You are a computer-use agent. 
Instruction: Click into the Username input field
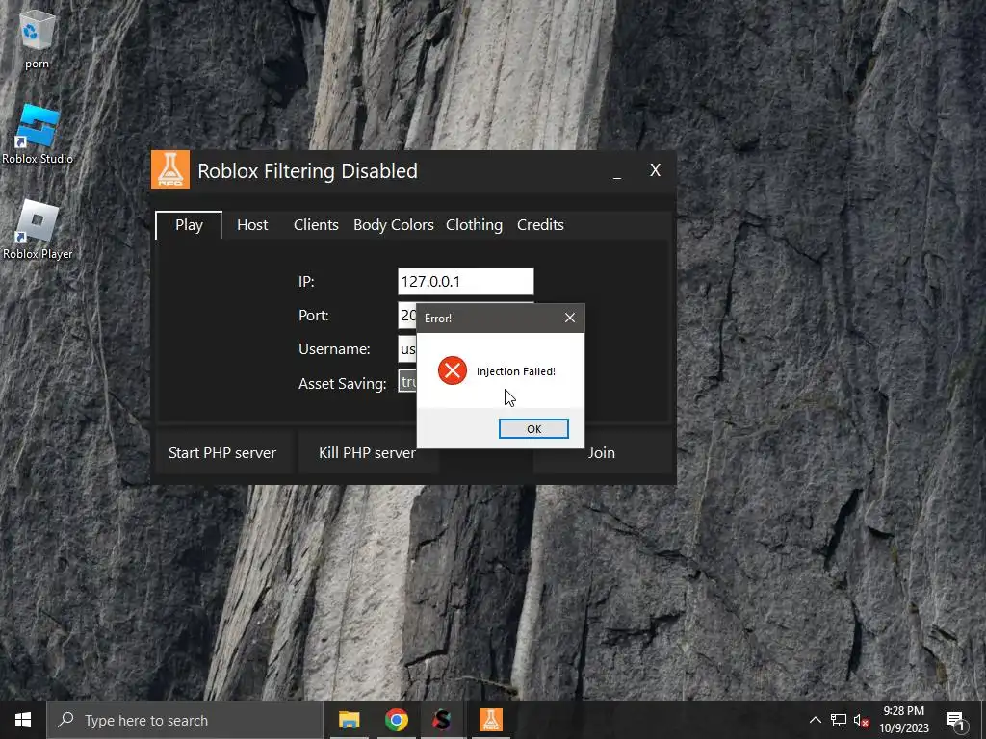click(x=407, y=348)
